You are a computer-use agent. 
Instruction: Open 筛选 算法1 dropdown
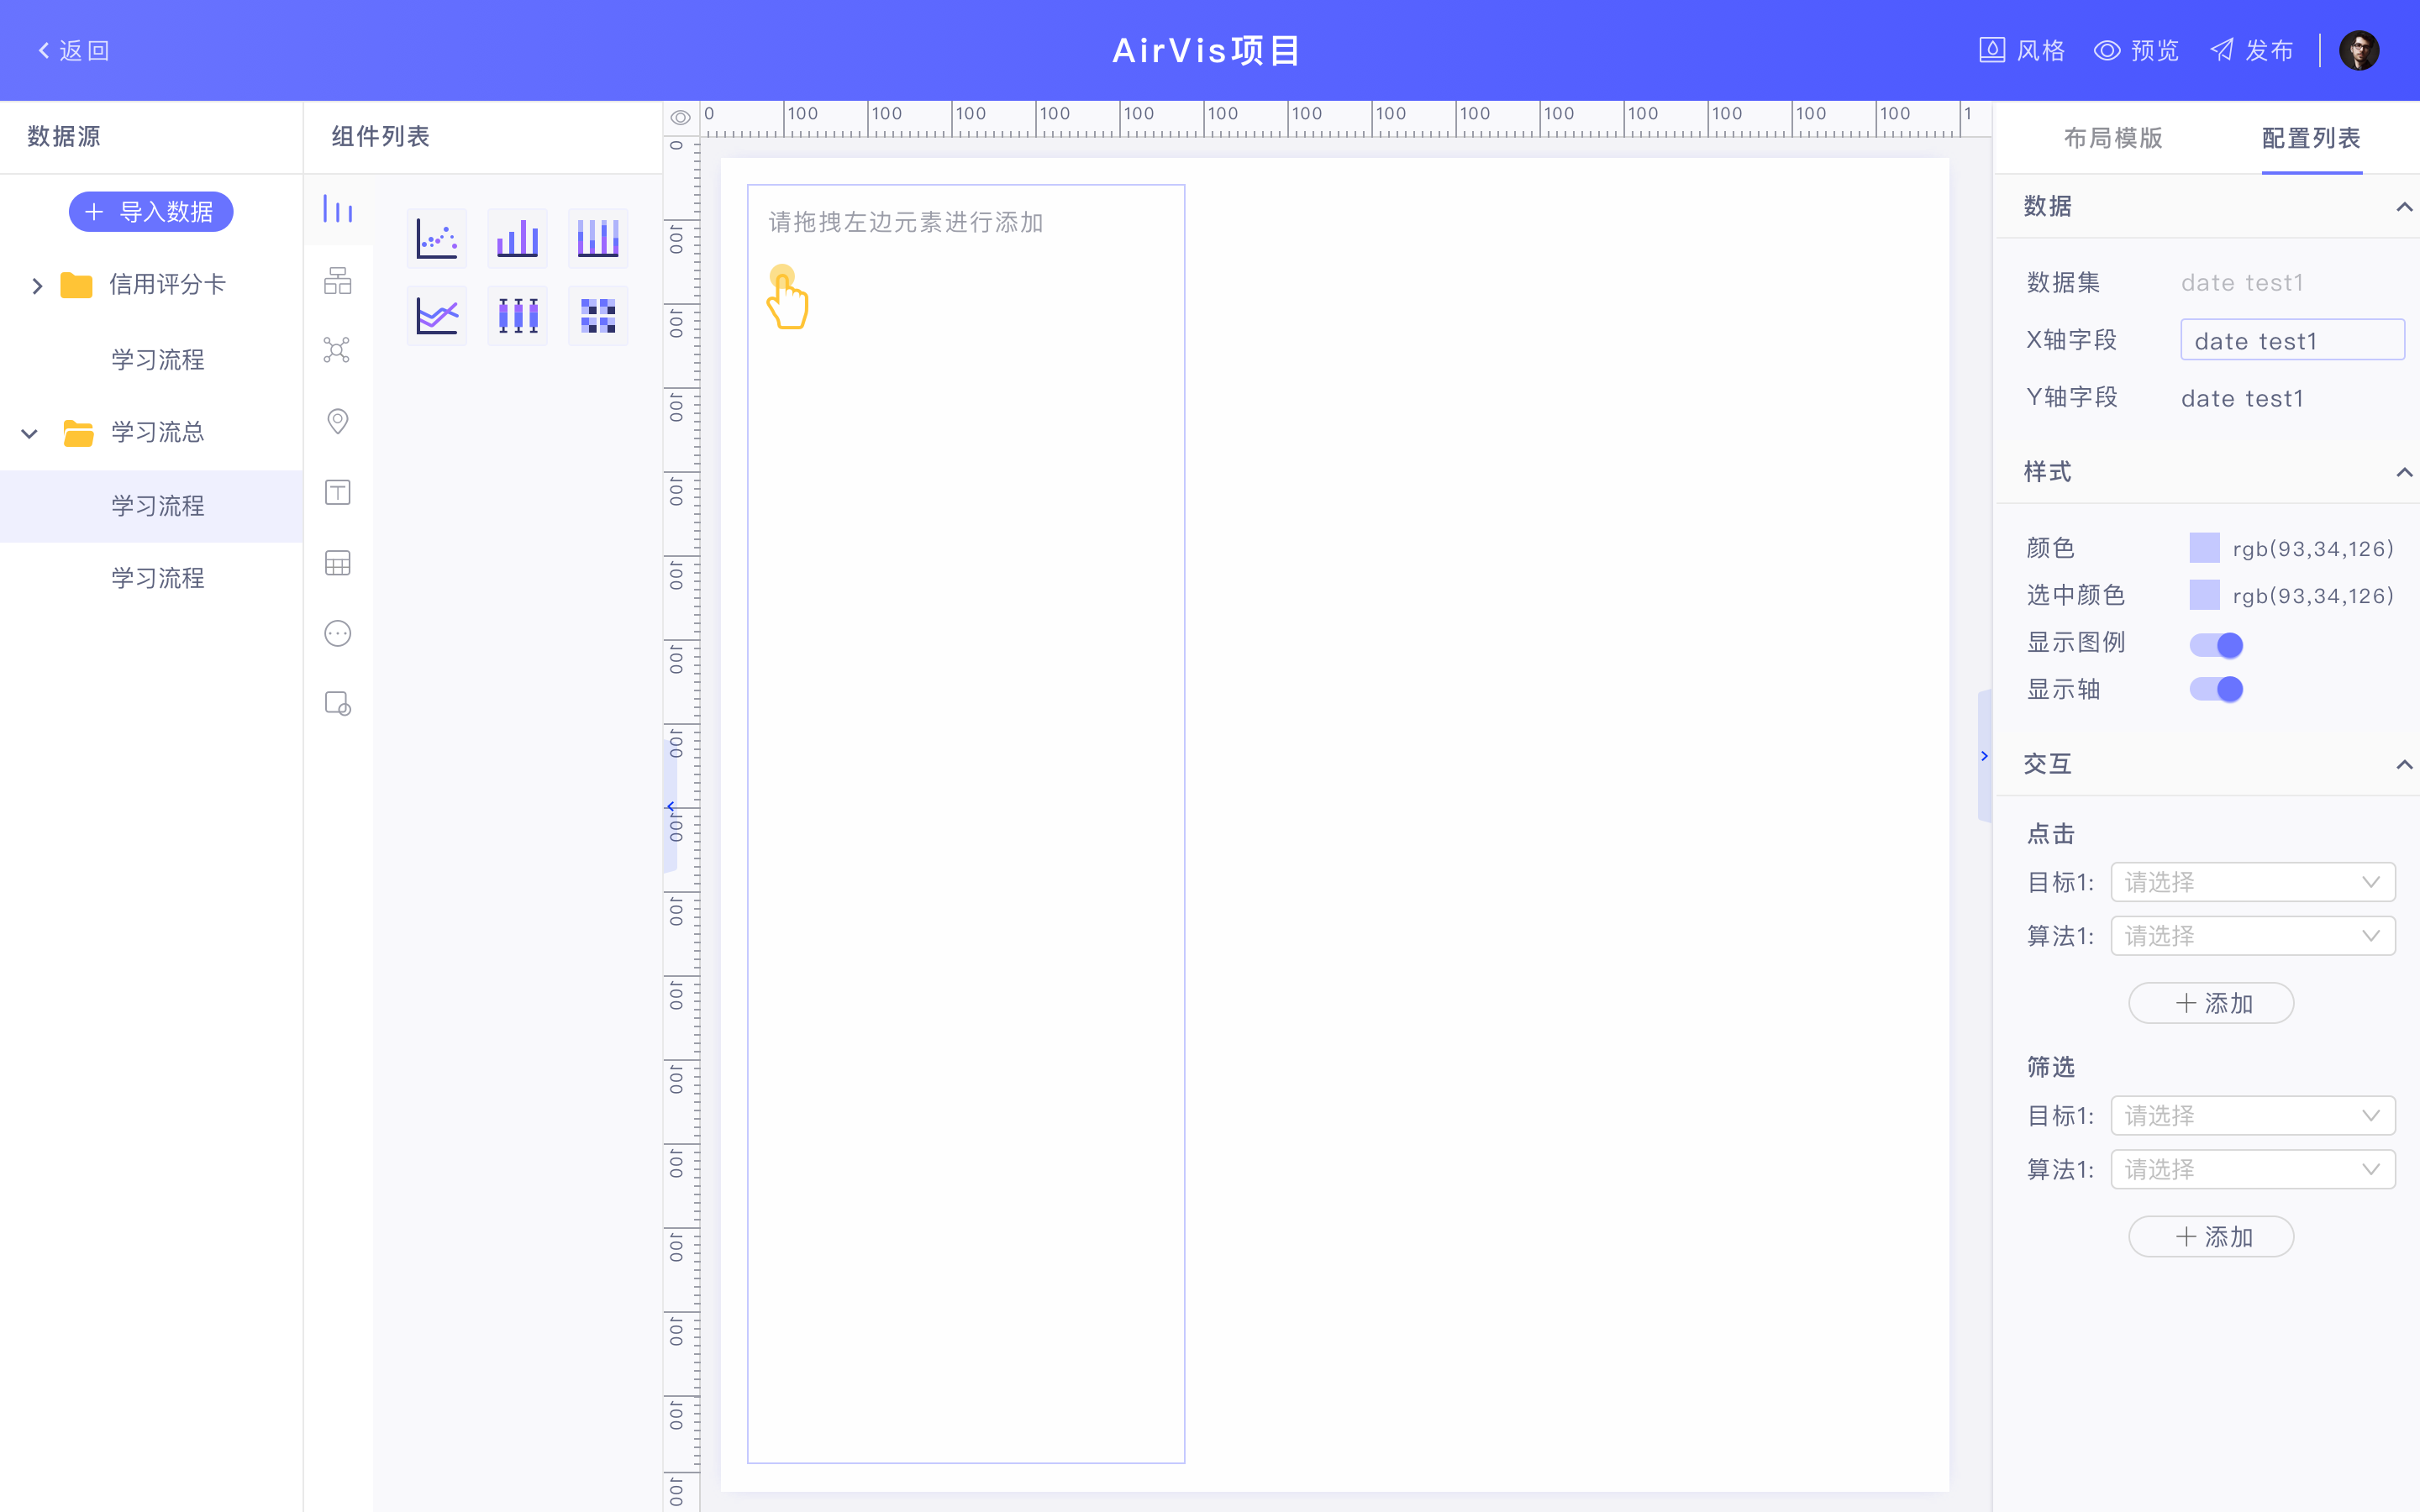coord(2253,1169)
